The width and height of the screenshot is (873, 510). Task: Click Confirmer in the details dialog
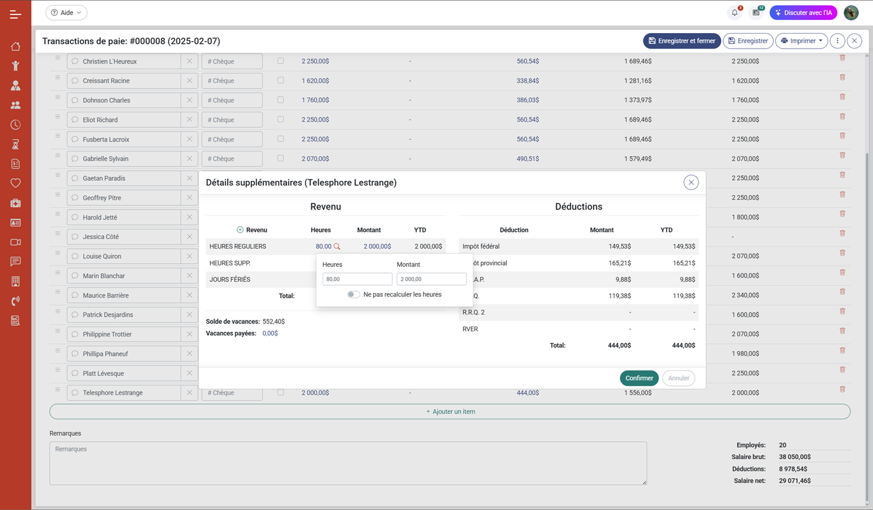click(x=639, y=378)
